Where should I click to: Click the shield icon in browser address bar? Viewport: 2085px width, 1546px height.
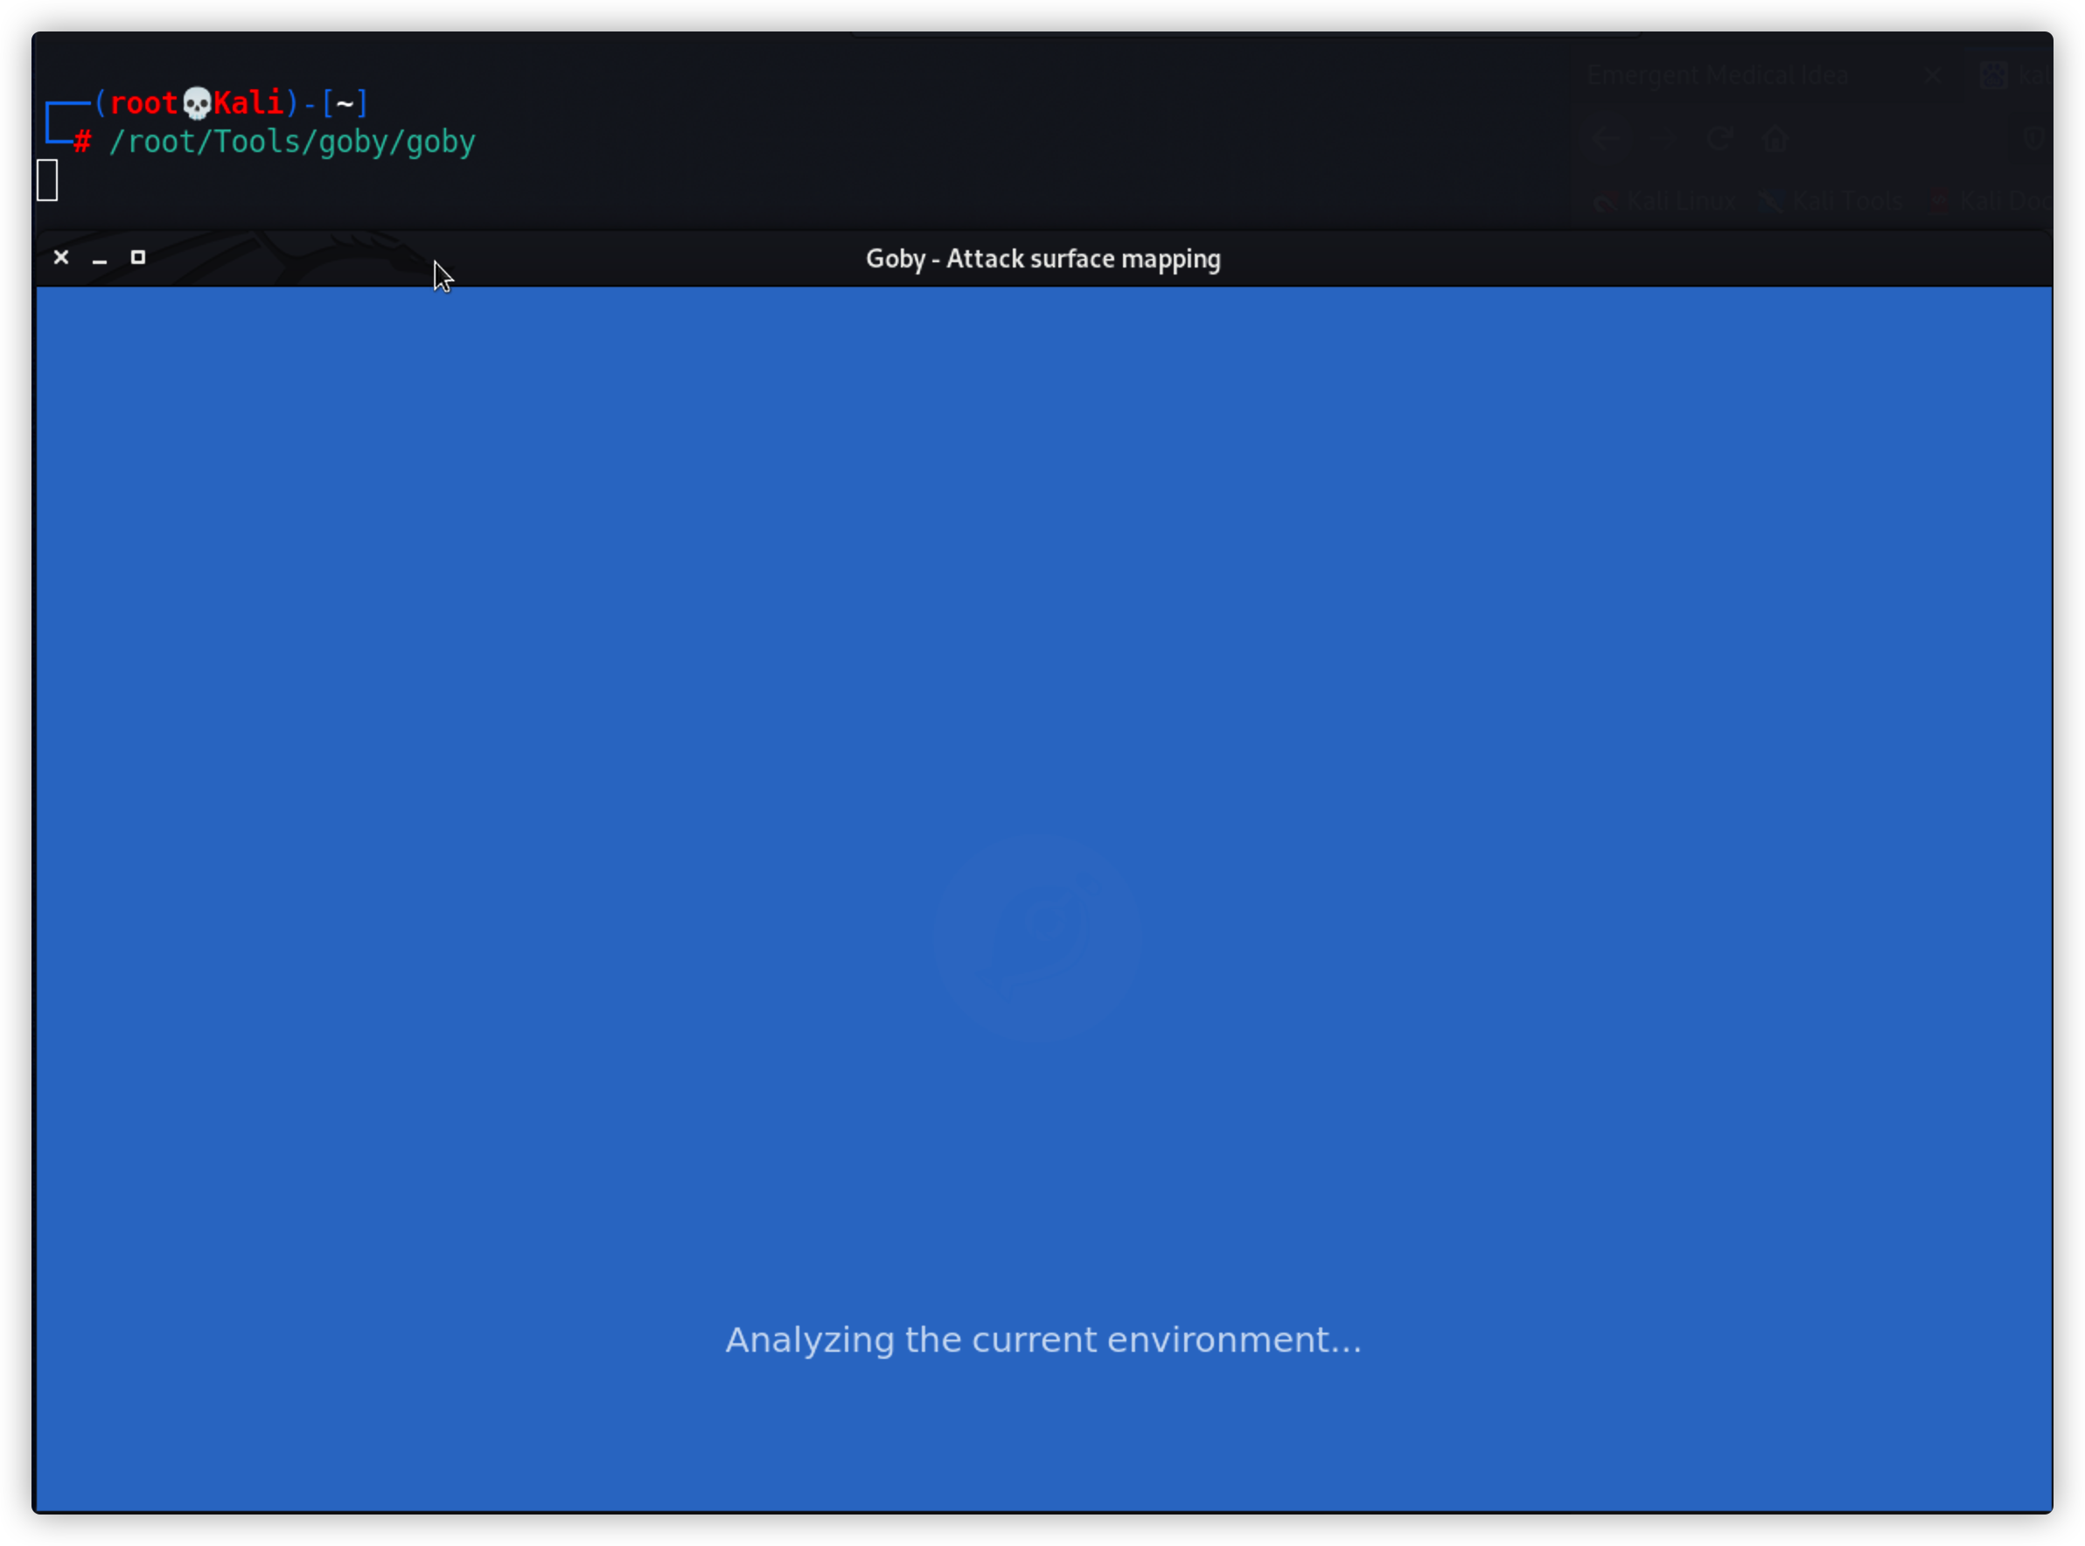click(2033, 139)
